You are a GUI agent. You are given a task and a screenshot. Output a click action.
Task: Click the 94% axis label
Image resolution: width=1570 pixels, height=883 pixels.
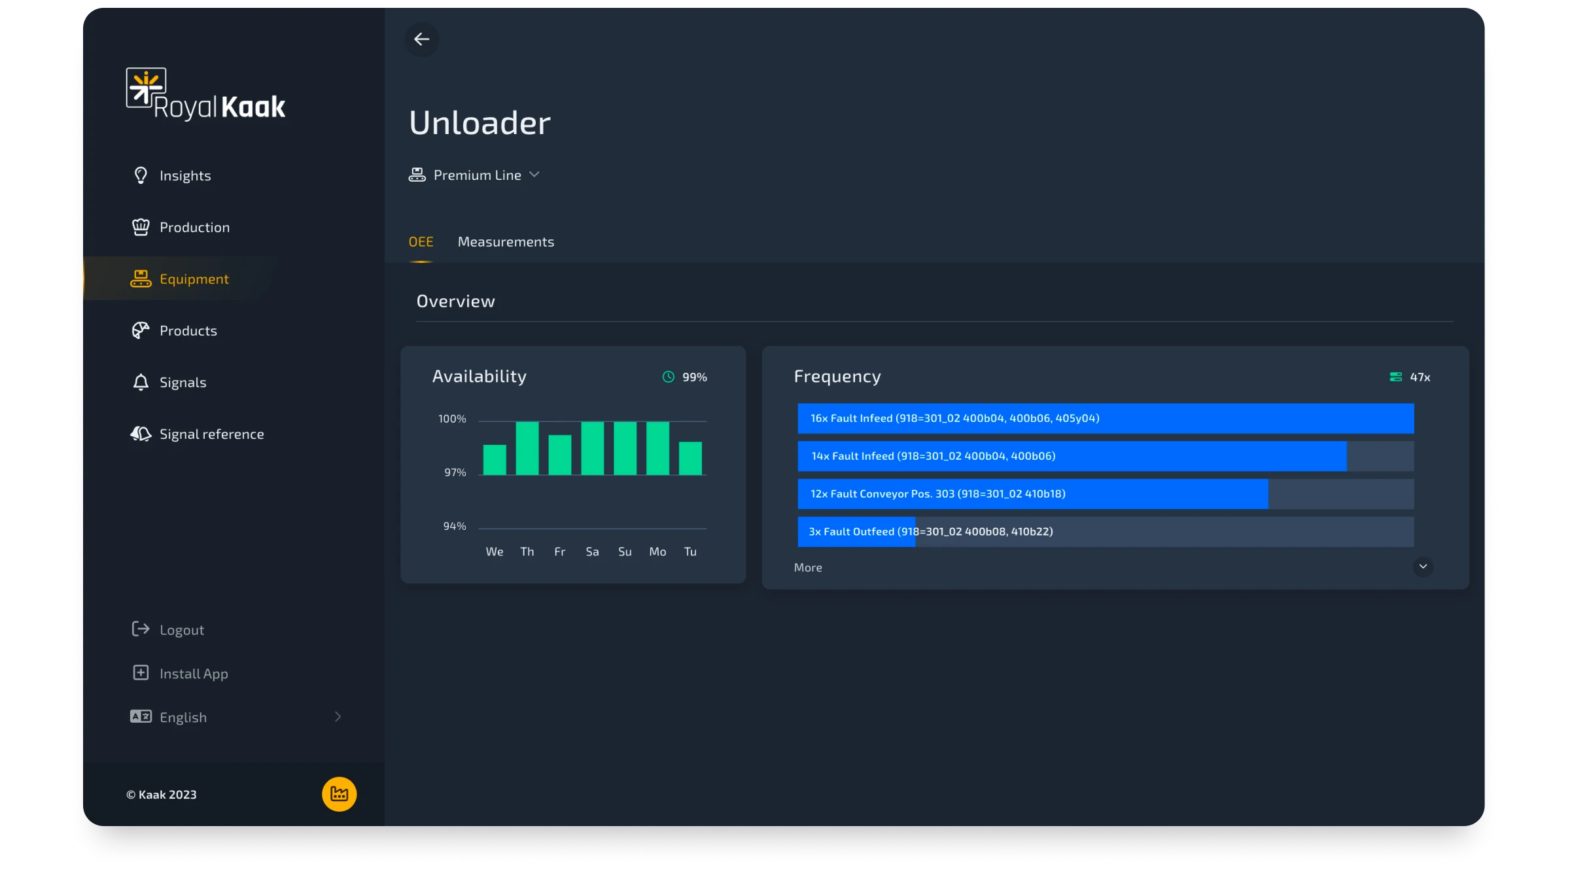pos(455,526)
